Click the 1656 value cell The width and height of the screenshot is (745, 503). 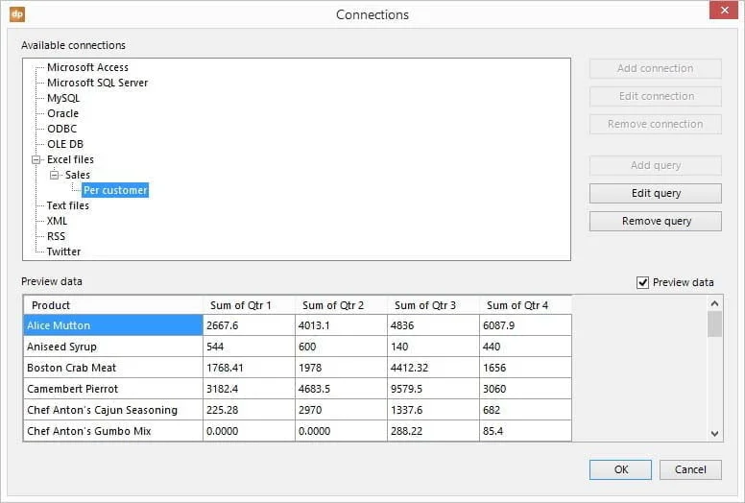click(525, 368)
